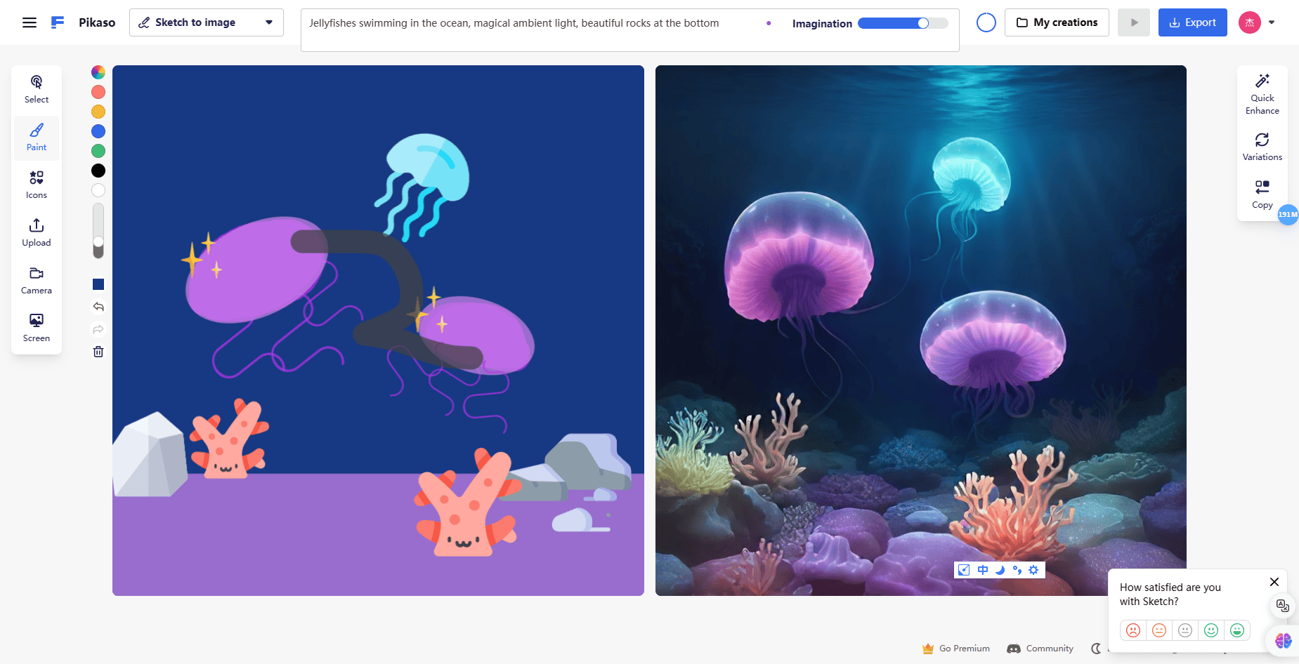Viewport: 1299px width, 664px height.
Task: Open the Camera capture tool
Action: pyautogui.click(x=36, y=279)
